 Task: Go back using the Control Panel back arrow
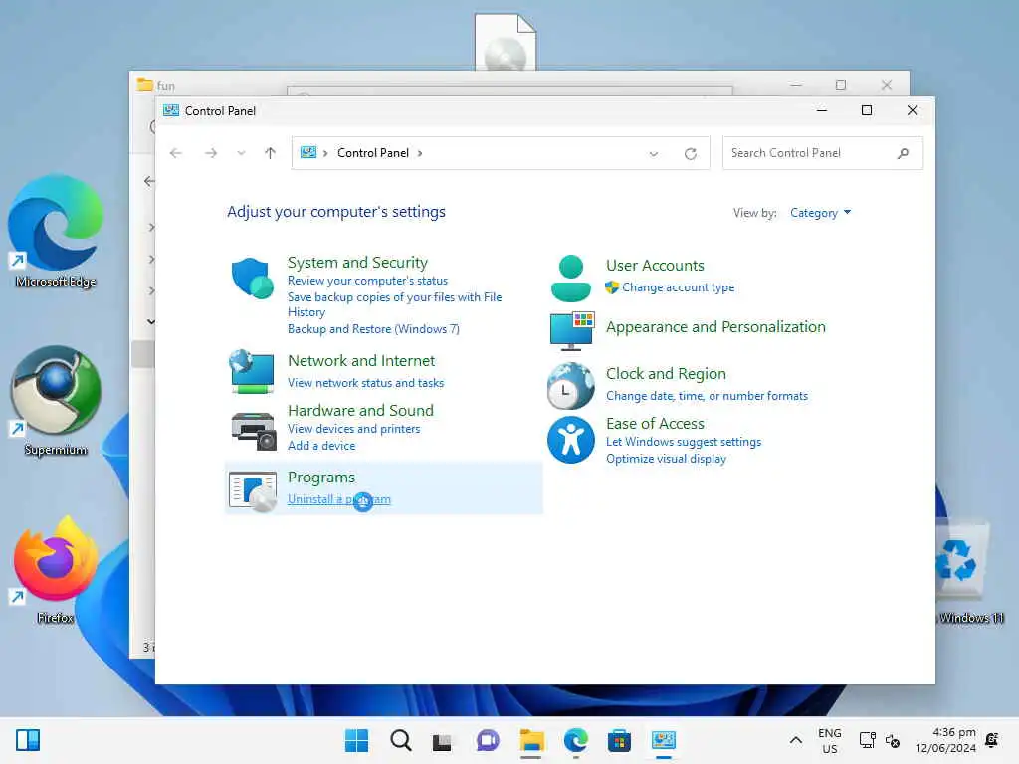(x=175, y=153)
